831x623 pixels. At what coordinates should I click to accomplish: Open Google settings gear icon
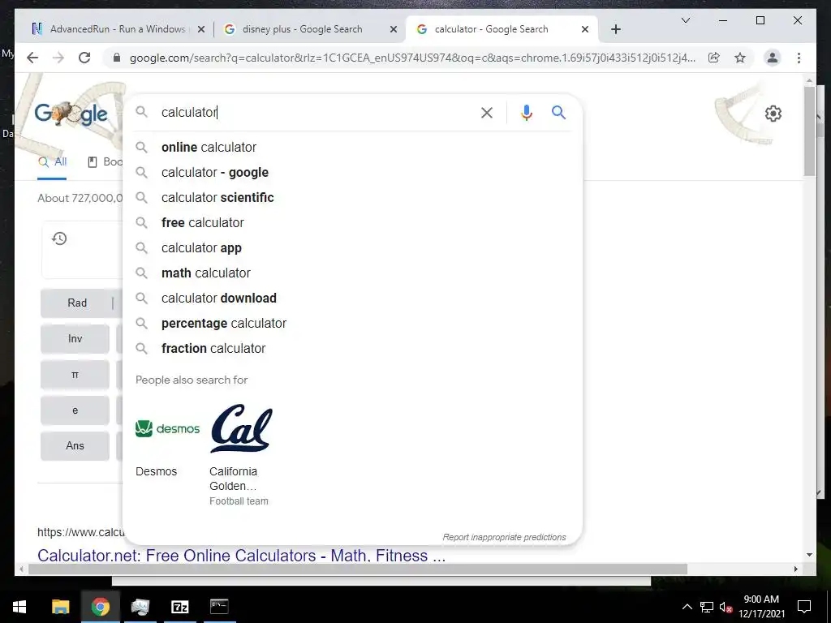coord(773,114)
